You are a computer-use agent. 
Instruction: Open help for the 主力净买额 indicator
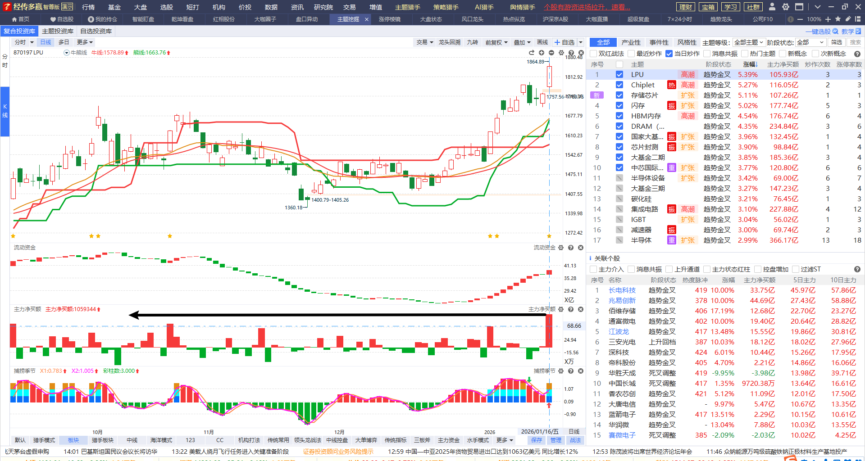pyautogui.click(x=571, y=309)
